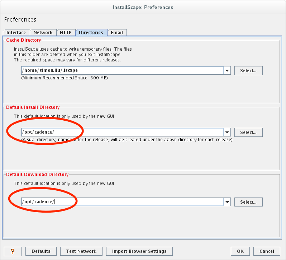Expand the Default Download Directory dropdown arrow
The image size is (286, 260).
[x=227, y=202]
